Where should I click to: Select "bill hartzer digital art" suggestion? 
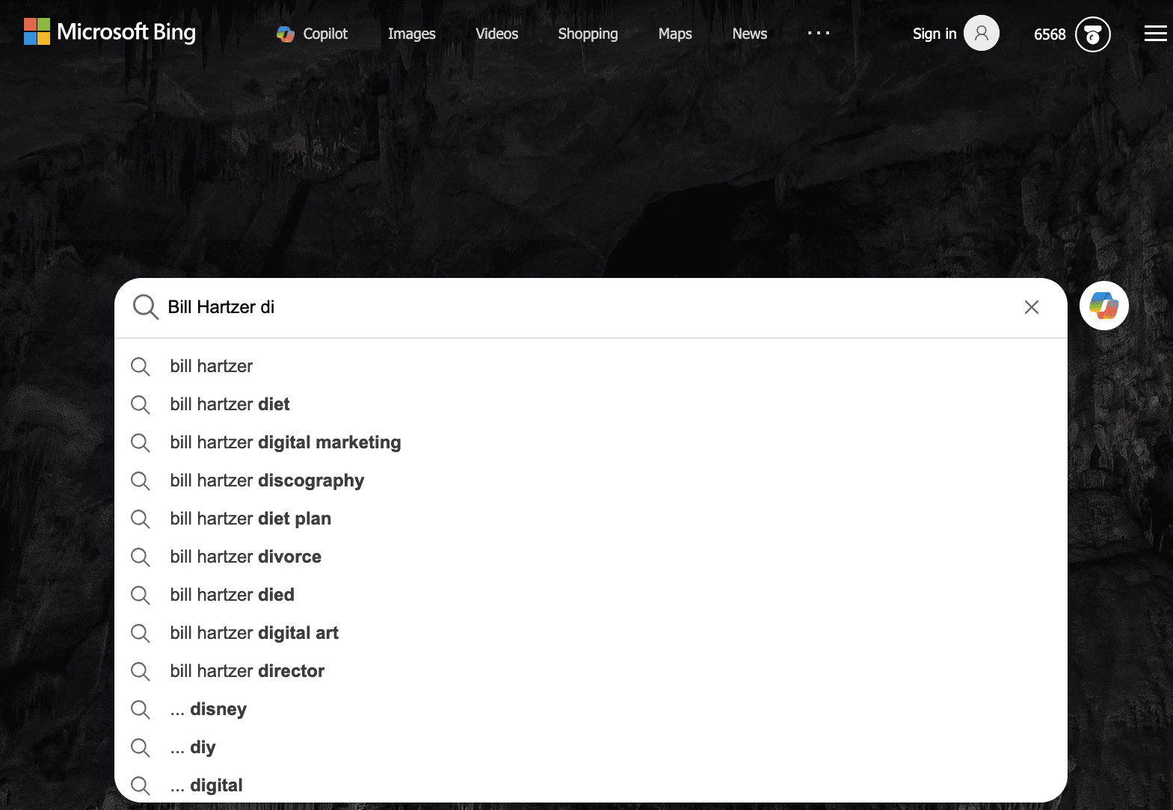(x=591, y=633)
